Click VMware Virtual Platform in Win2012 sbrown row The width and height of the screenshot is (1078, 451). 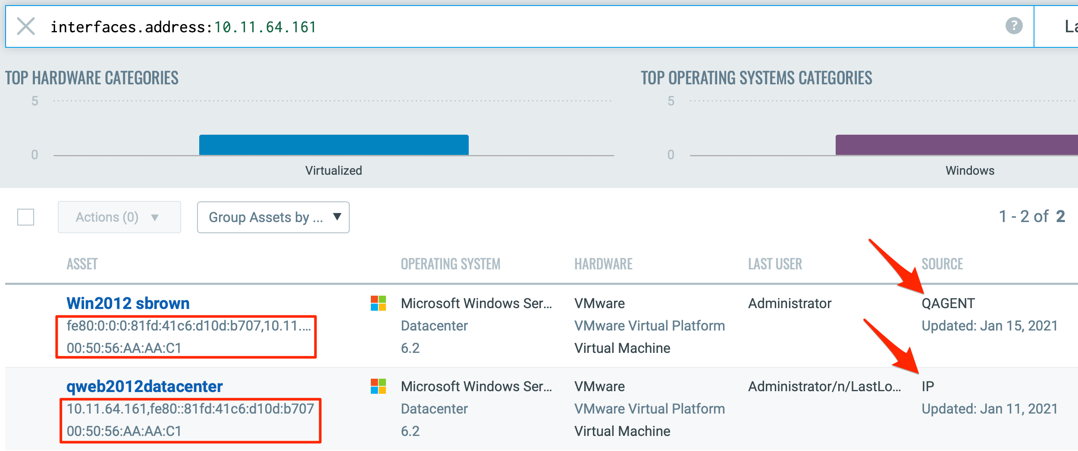click(649, 326)
